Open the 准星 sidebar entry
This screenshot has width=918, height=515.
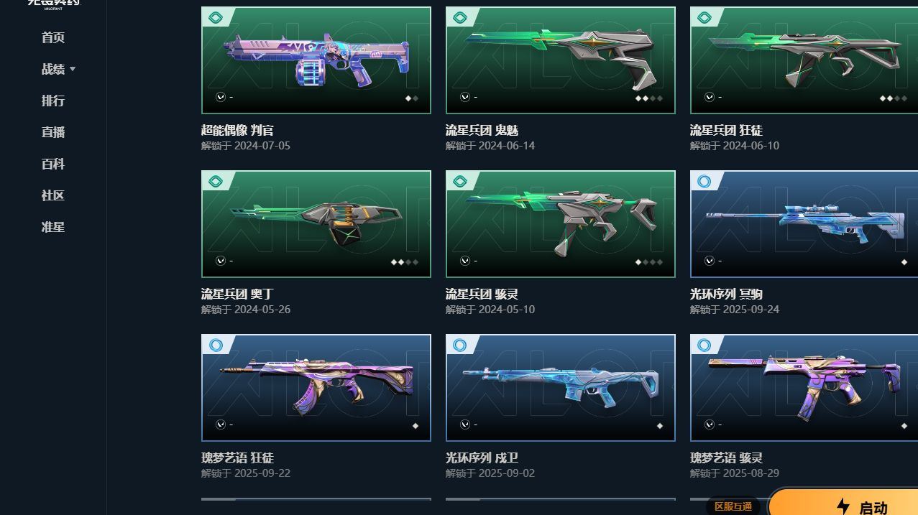coord(53,227)
